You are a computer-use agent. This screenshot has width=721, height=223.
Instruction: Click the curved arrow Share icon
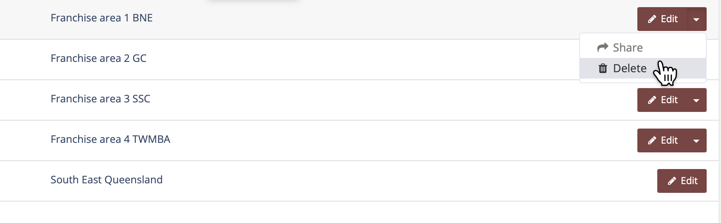coord(603,48)
